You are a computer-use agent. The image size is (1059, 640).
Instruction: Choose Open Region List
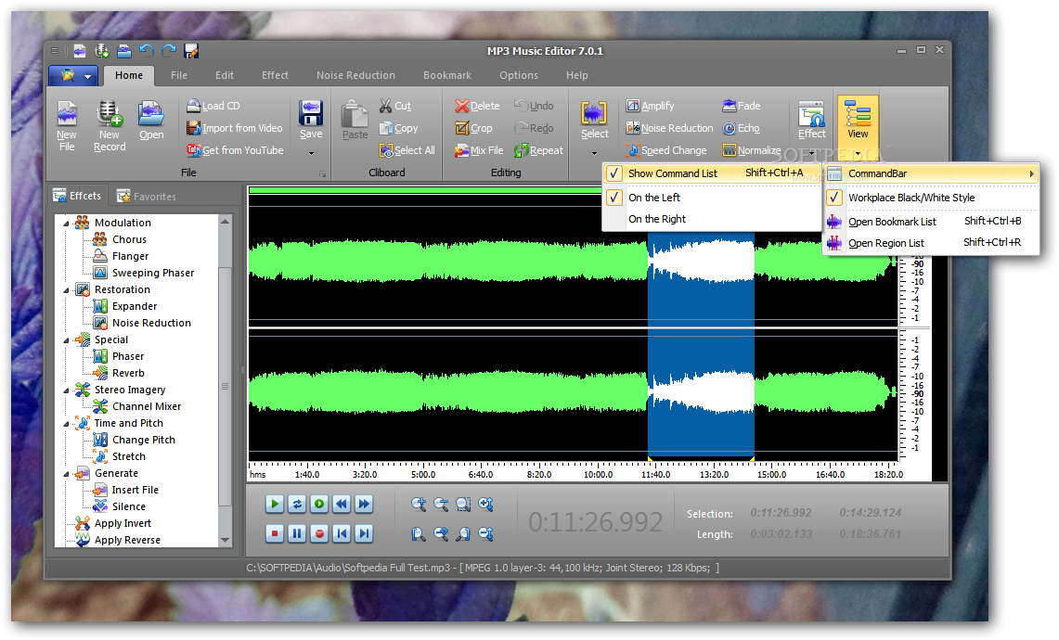click(931, 243)
